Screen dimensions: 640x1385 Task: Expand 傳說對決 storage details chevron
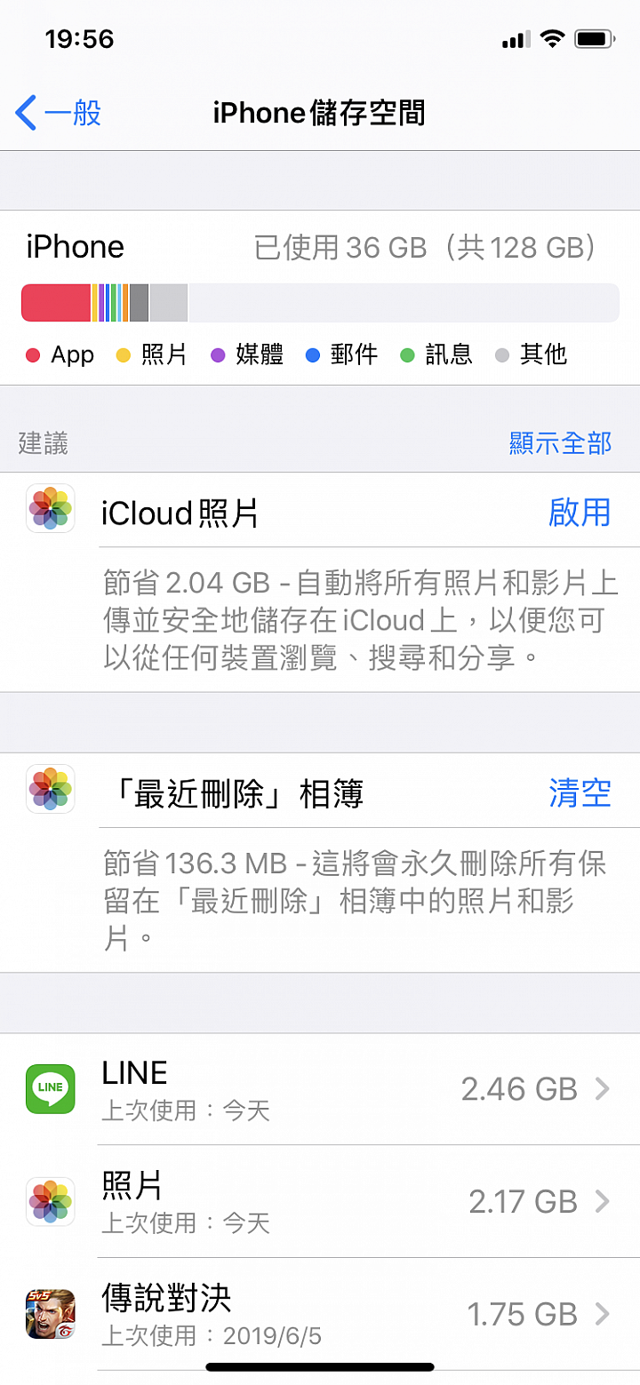pyautogui.click(x=602, y=1314)
